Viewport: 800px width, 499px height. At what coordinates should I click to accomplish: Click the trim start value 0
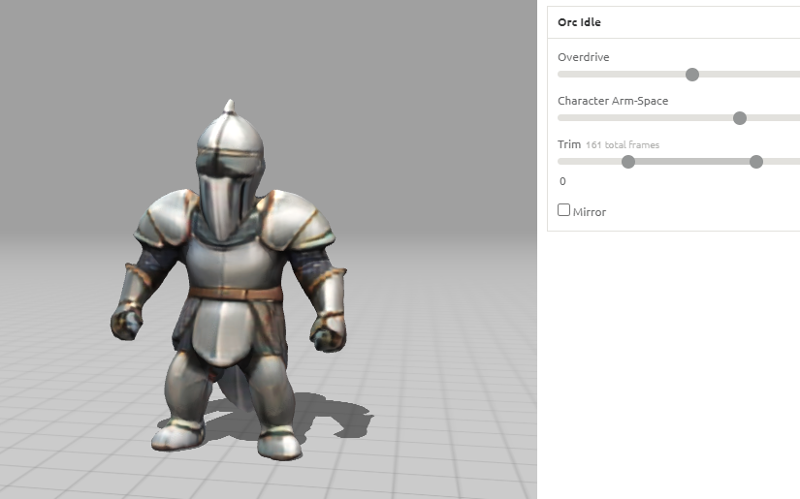point(562,181)
